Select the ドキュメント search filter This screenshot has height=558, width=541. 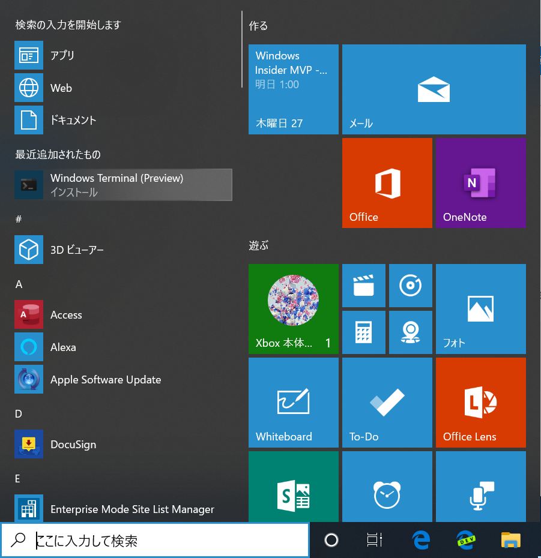click(123, 120)
